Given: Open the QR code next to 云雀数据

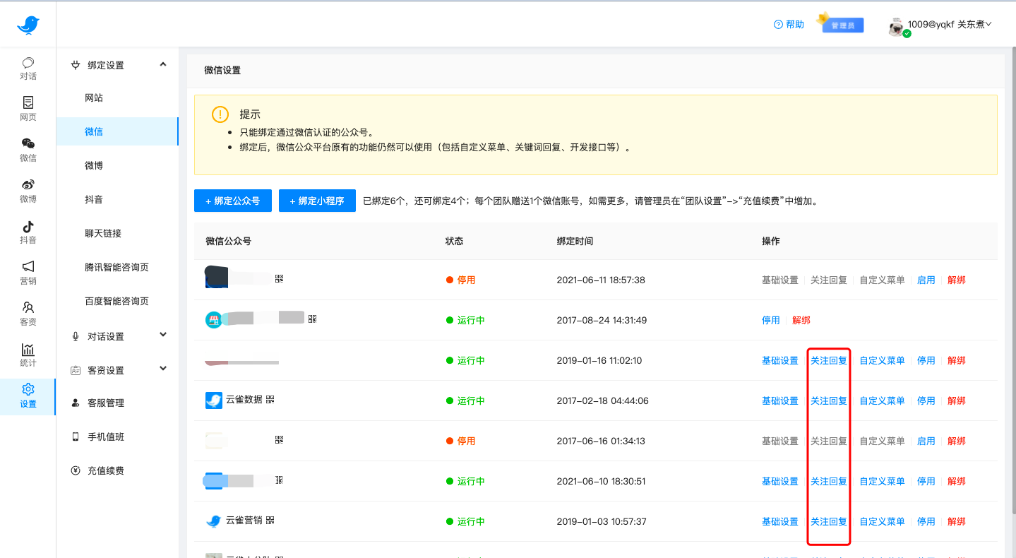Looking at the screenshot, I should 270,399.
